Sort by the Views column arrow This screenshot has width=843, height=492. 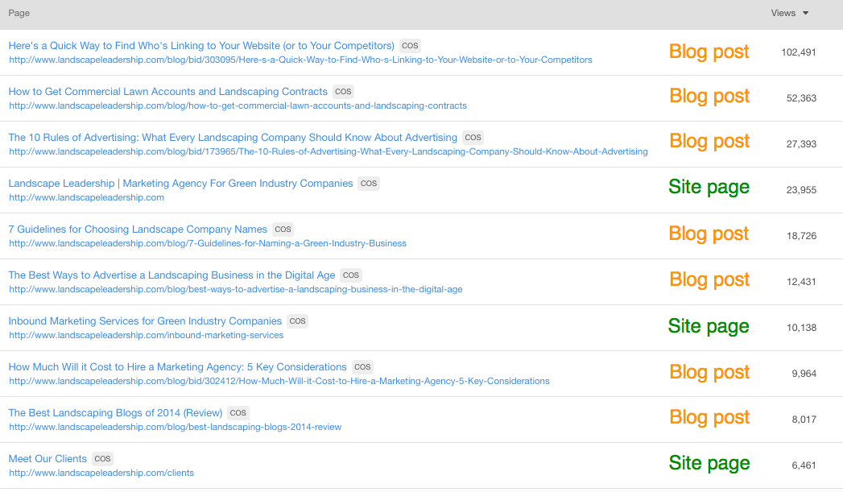(806, 13)
